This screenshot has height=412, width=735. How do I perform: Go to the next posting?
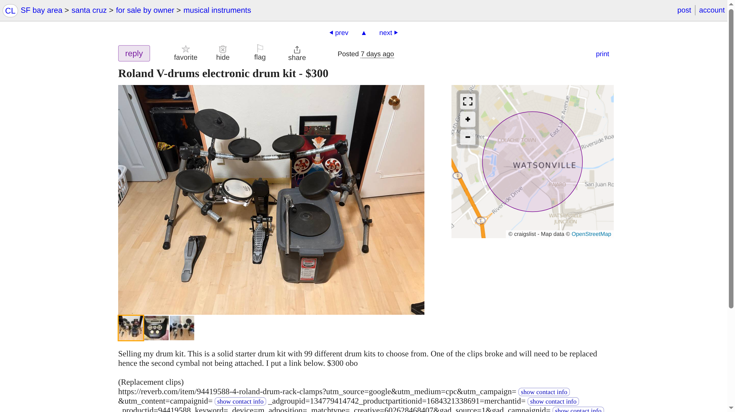388,33
